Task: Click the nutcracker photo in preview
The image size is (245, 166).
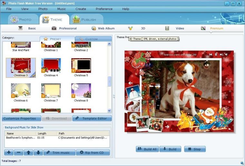Action: (x=156, y=124)
